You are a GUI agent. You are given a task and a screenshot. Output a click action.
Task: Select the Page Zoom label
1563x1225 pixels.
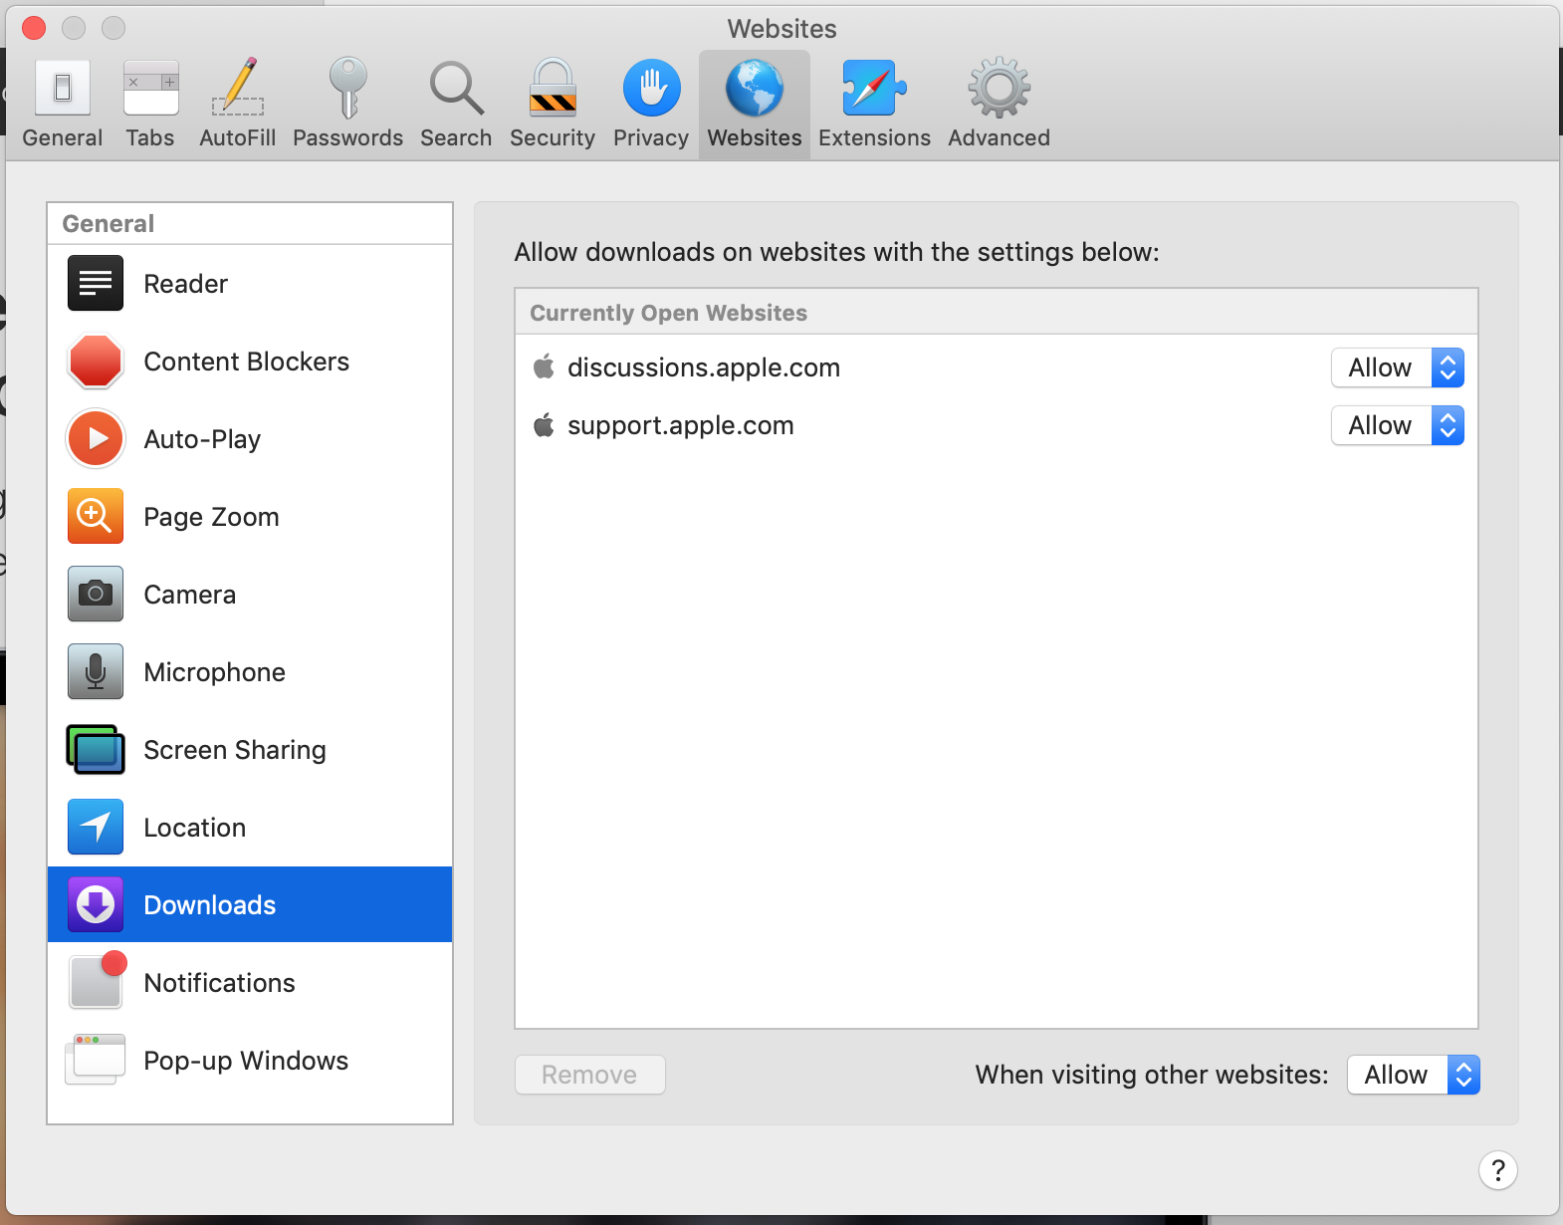click(x=212, y=517)
